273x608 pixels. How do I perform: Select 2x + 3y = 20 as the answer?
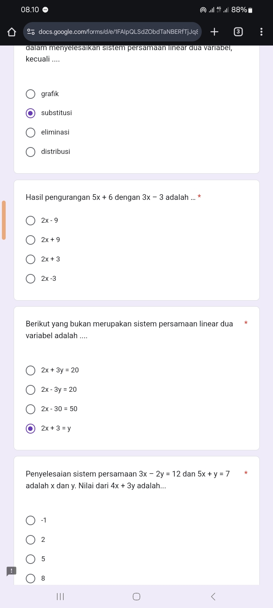30,370
